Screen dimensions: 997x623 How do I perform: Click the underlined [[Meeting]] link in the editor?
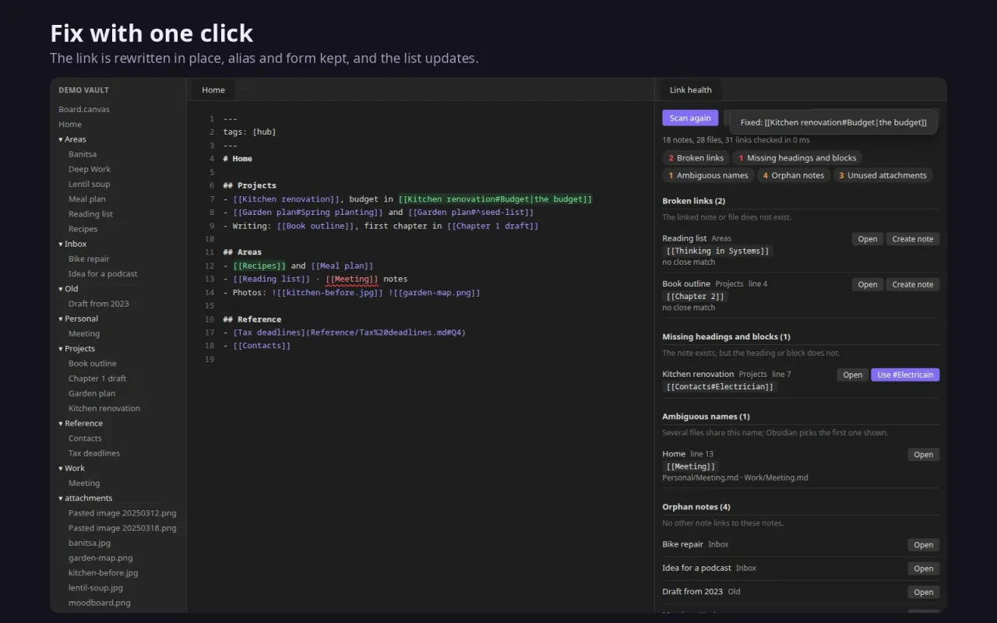[352, 279]
